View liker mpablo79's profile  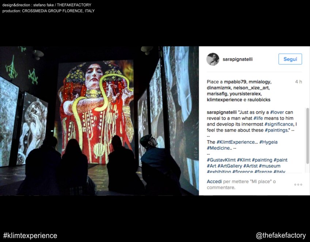[235, 82]
